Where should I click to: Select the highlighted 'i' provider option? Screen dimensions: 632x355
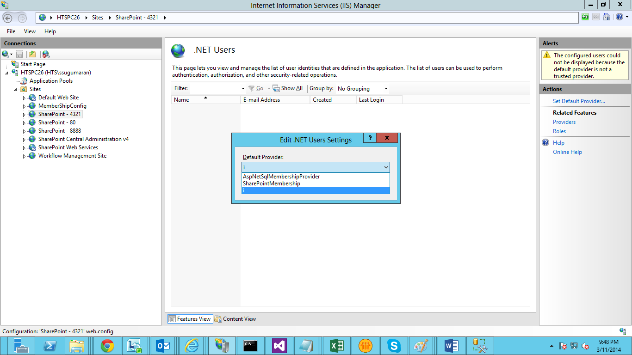tap(316, 190)
